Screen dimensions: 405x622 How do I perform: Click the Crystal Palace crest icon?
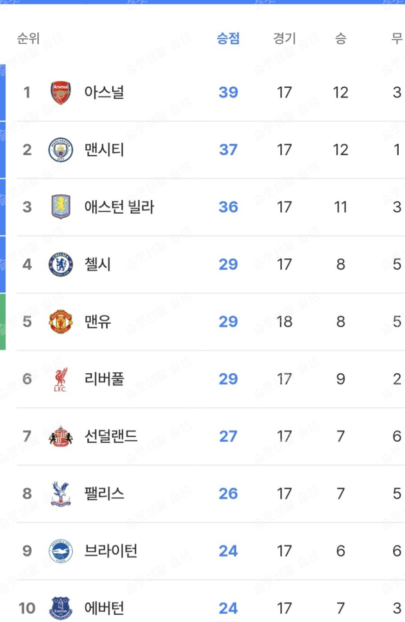coord(61,494)
